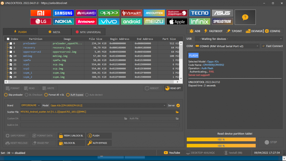Click the YouTube icon in status bar
This screenshot has width=286, height=161.
point(166,153)
